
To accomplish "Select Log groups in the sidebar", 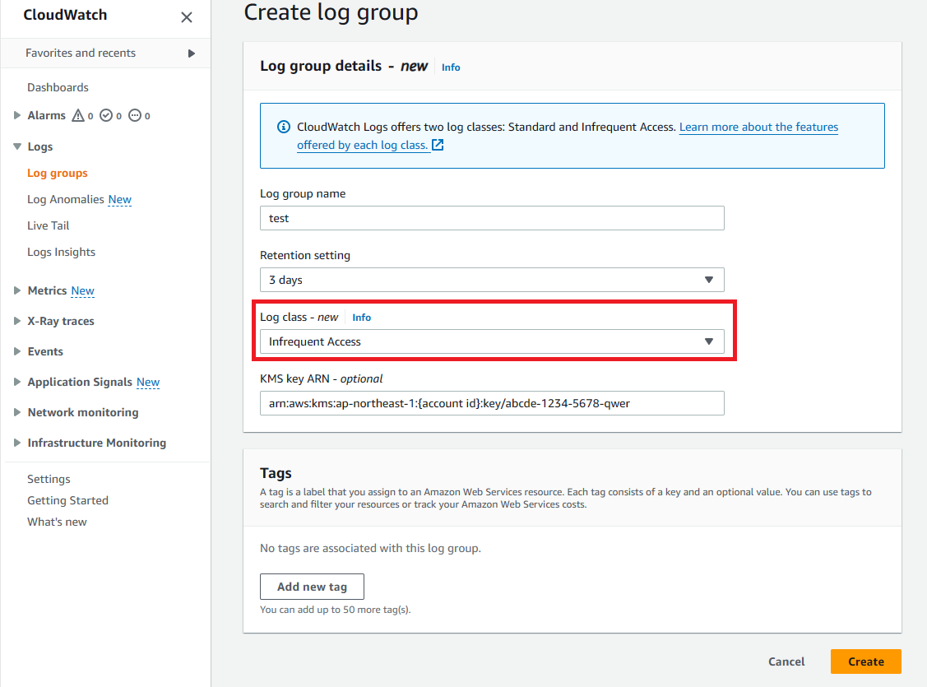I will coord(57,173).
